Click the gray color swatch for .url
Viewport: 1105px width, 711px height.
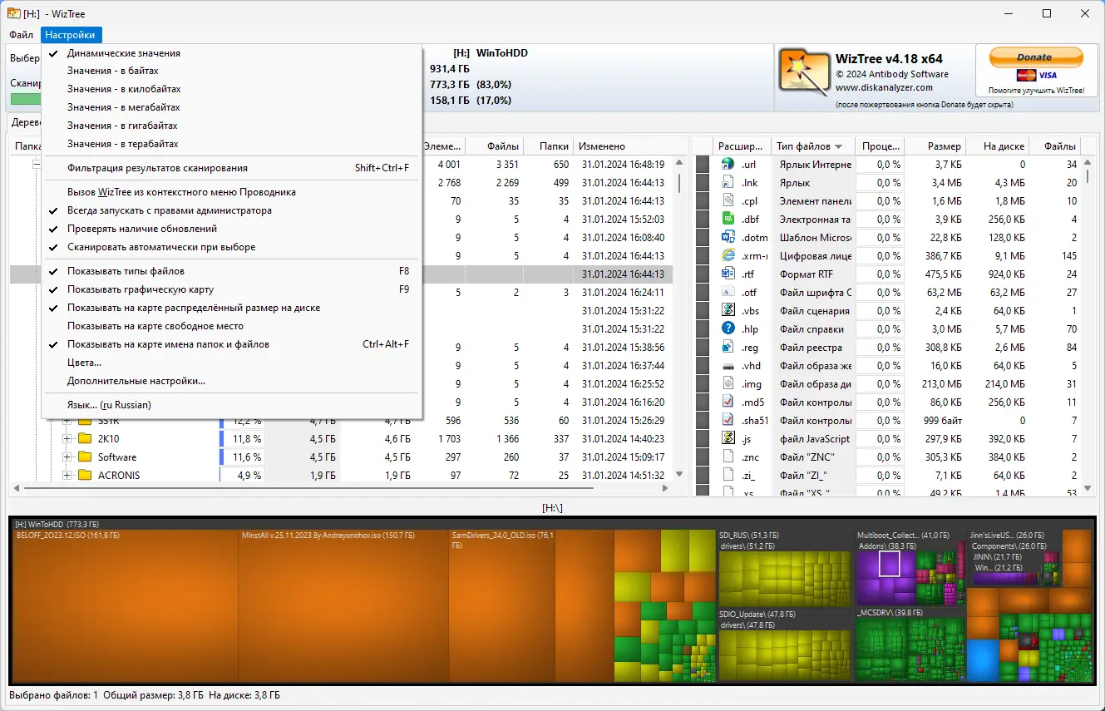(703, 165)
